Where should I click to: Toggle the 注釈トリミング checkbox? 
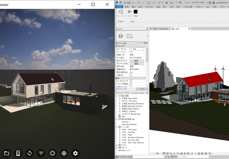131,86
